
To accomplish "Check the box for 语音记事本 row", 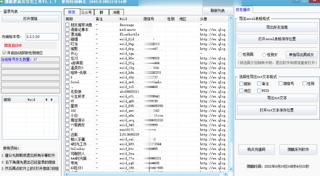I will pyautogui.click(x=67, y=30).
